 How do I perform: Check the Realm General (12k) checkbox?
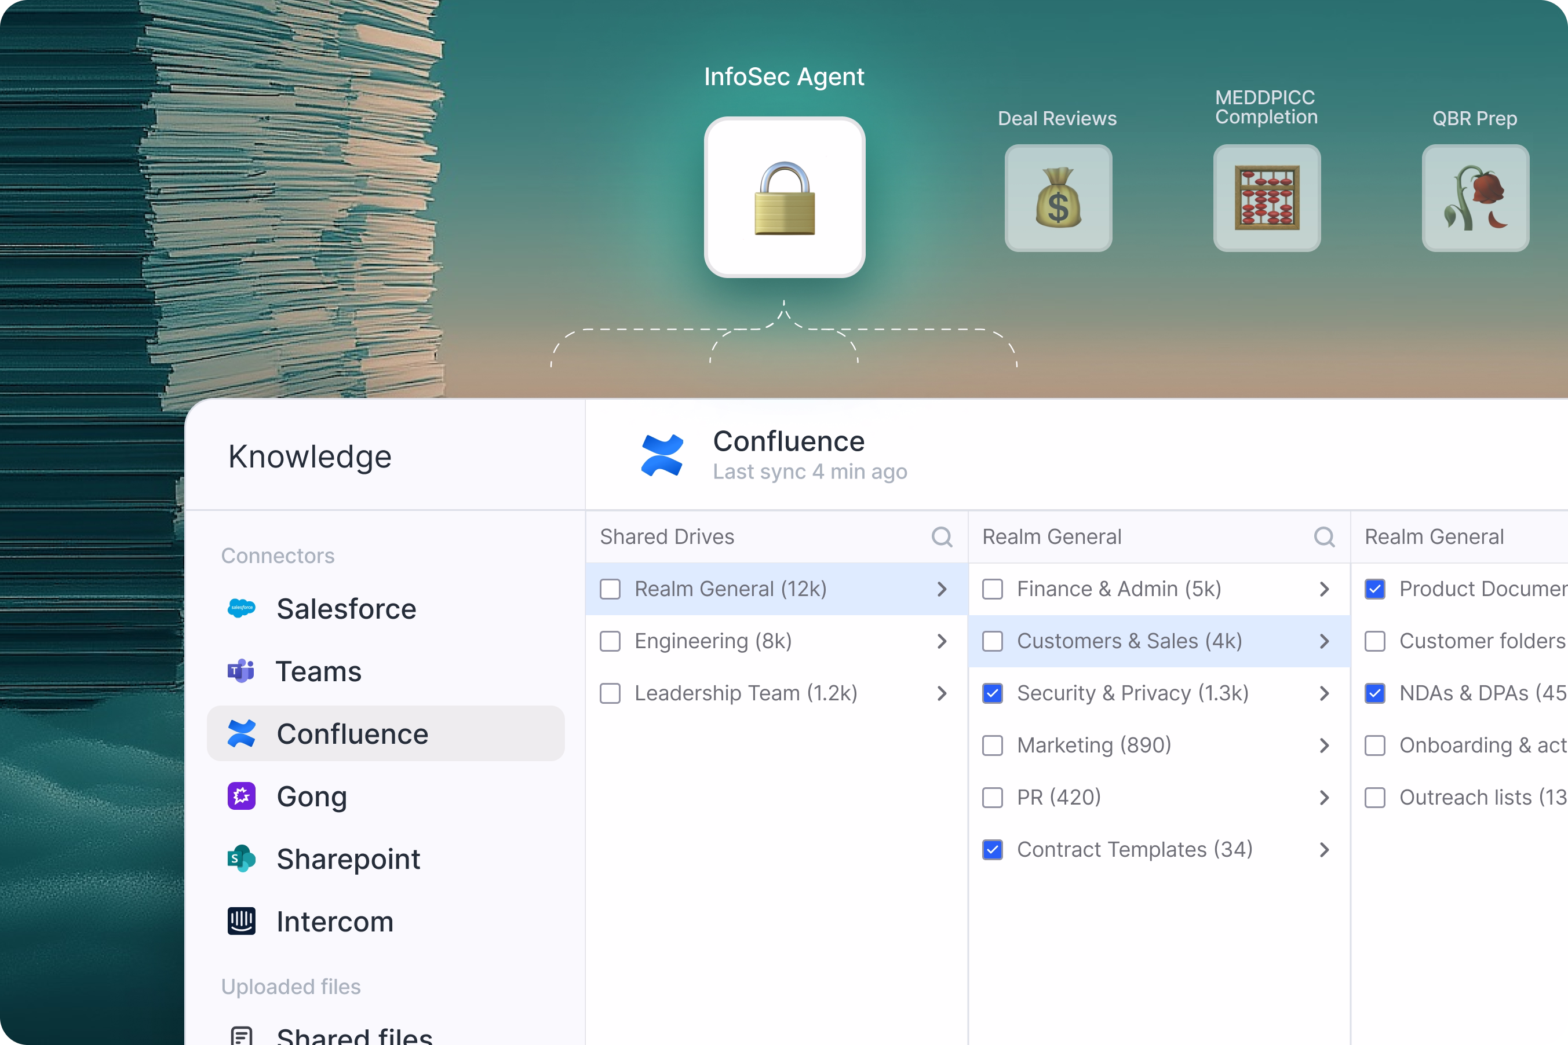pyautogui.click(x=610, y=589)
